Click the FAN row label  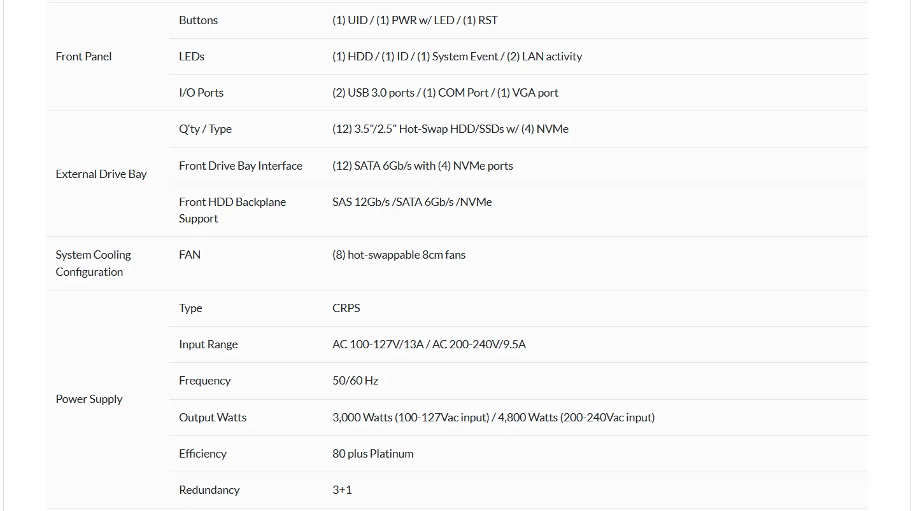pos(190,255)
